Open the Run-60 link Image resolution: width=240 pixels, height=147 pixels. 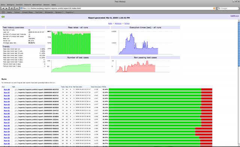(x=7, y=114)
